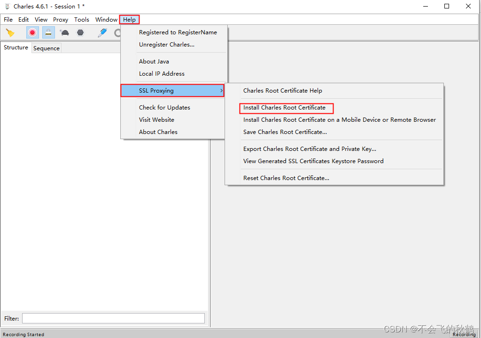This screenshot has width=481, height=338.
Task: Toggle the turtle Throttling icon
Action: pyautogui.click(x=65, y=32)
